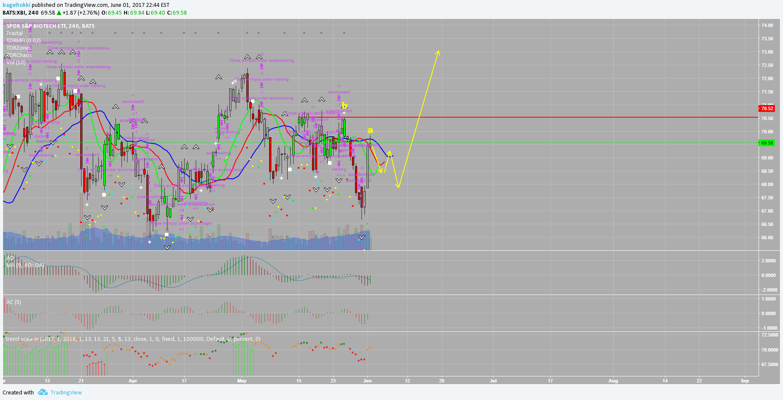Click the 66.00 price axis label
Image resolution: width=783 pixels, height=400 pixels.
tap(767, 238)
